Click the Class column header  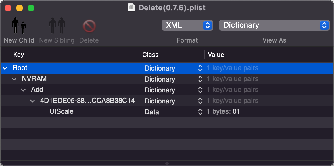click(x=150, y=55)
